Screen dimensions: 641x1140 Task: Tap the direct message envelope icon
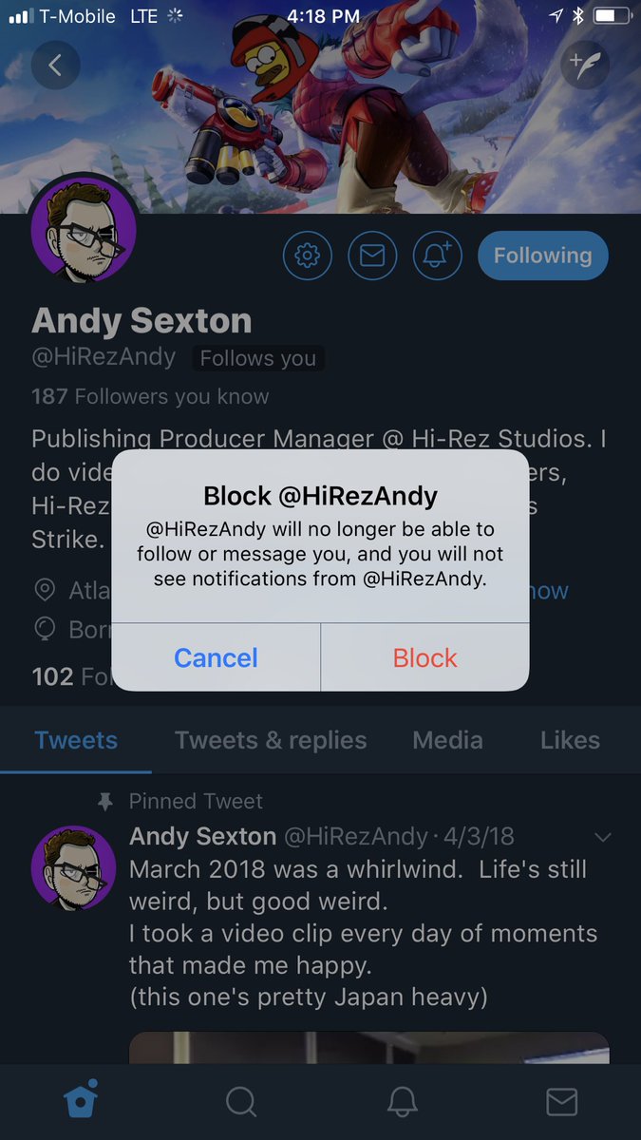click(x=372, y=256)
